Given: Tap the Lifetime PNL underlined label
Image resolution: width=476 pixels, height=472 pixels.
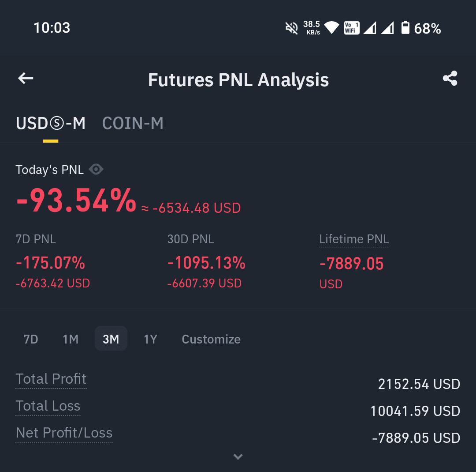Looking at the screenshot, I should coord(354,239).
